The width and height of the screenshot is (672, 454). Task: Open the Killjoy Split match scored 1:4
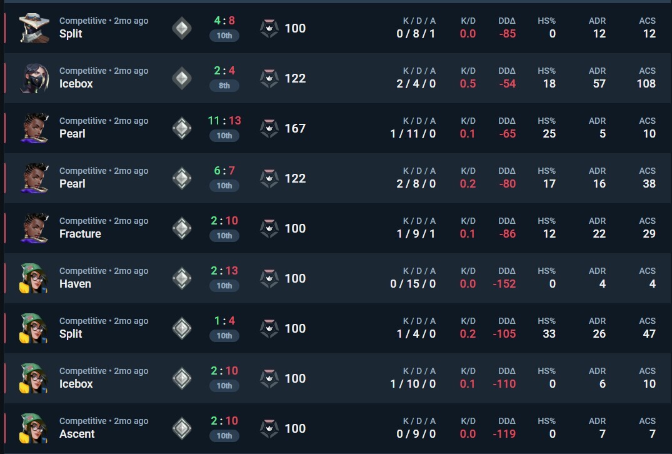click(338, 328)
